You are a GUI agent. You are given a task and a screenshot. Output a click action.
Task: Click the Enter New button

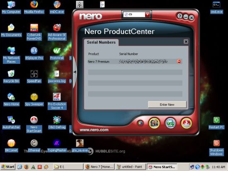click(167, 105)
